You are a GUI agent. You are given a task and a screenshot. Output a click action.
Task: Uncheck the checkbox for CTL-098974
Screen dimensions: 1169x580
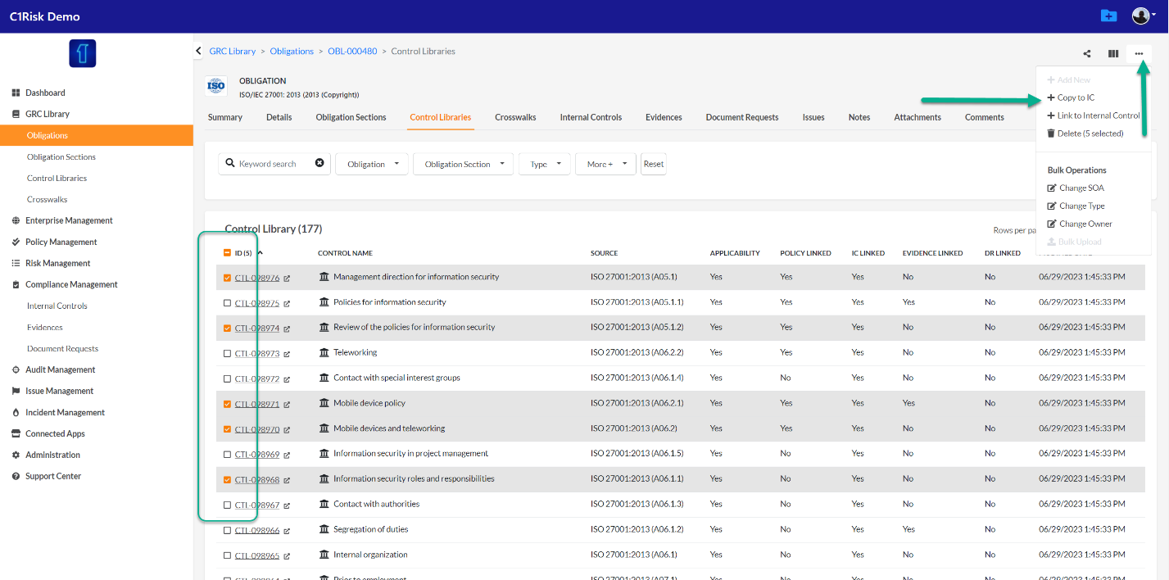(227, 328)
